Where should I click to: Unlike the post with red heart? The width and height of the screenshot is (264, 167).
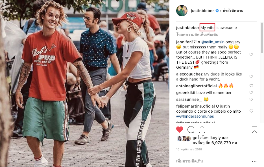point(180,130)
